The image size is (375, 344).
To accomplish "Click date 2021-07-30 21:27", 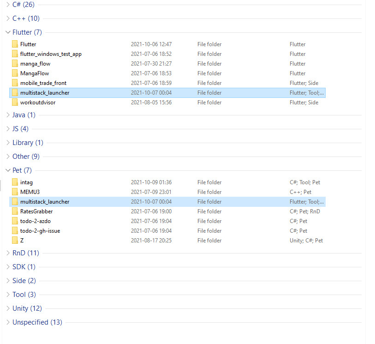I will tap(151, 64).
